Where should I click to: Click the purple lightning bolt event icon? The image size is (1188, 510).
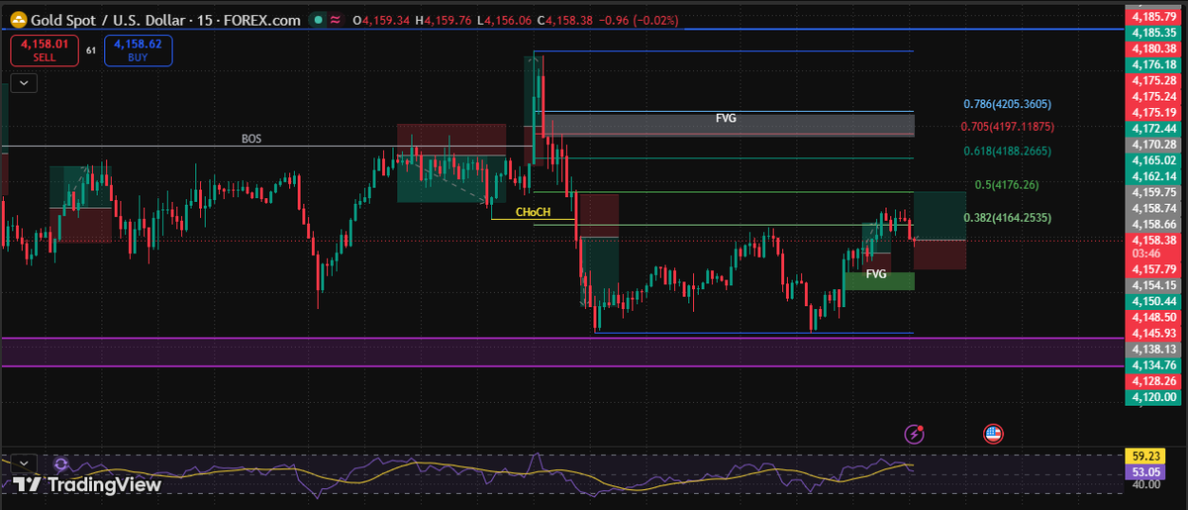point(916,433)
